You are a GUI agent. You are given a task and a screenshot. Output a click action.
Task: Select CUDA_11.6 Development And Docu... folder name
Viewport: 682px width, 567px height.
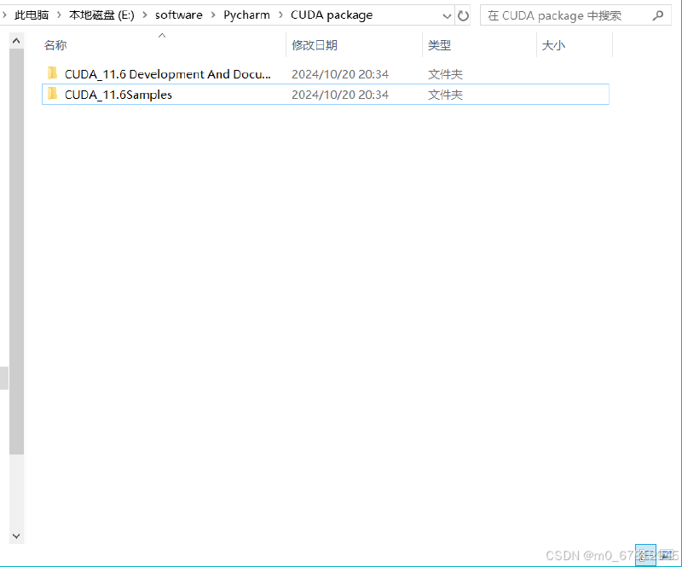pyautogui.click(x=167, y=74)
